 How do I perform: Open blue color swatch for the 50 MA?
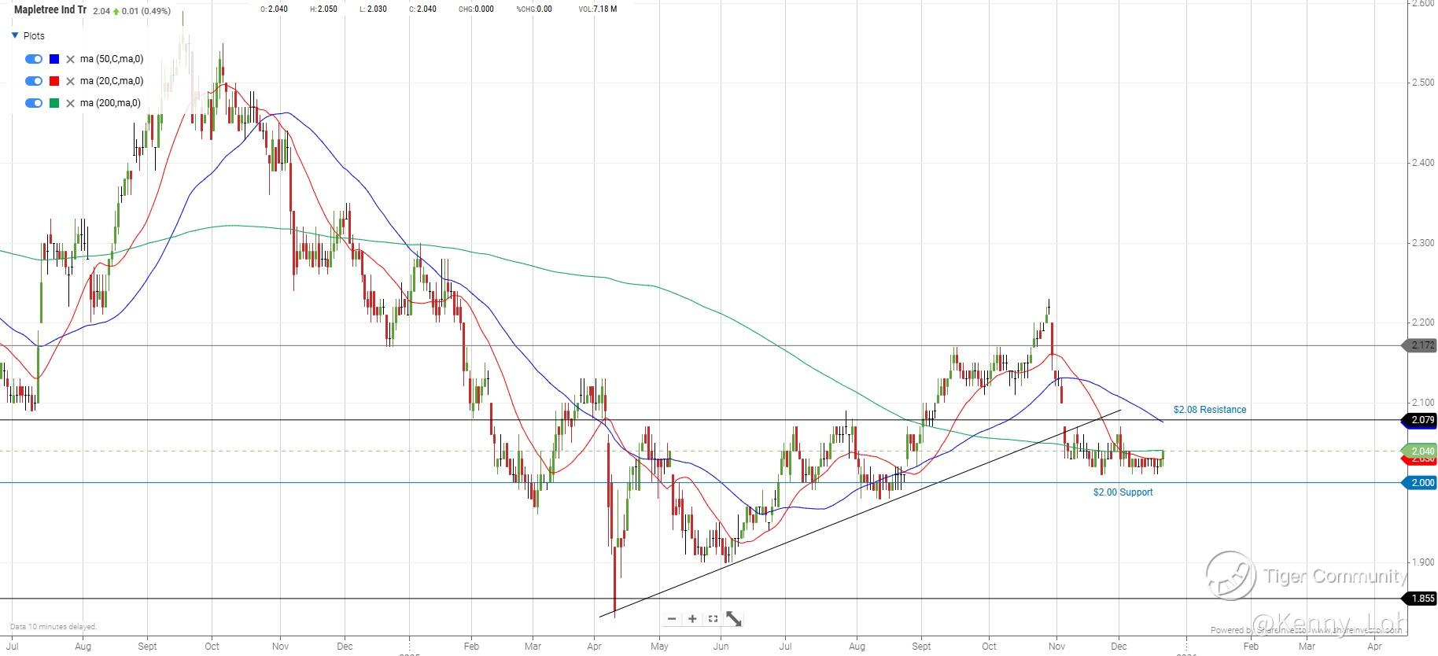pos(54,59)
